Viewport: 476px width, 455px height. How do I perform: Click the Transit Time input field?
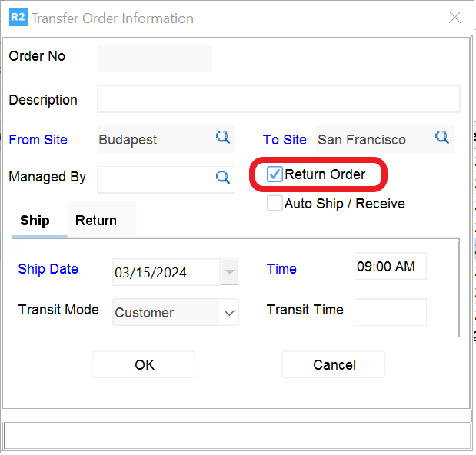pos(390,311)
